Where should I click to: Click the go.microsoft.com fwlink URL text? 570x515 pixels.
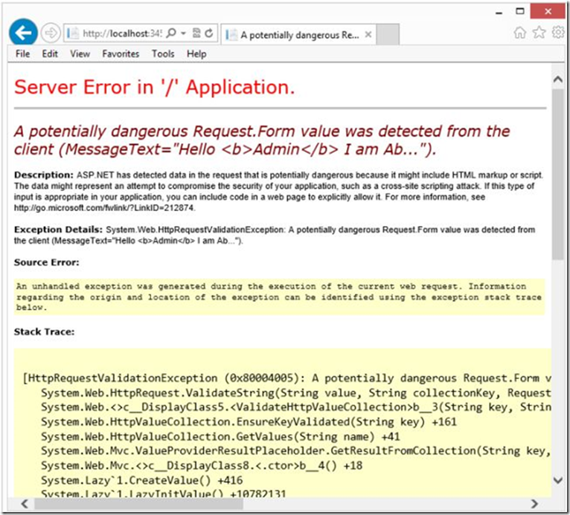point(104,208)
